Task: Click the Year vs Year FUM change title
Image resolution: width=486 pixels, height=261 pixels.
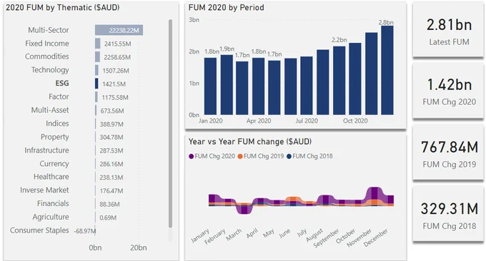Action: [250, 142]
